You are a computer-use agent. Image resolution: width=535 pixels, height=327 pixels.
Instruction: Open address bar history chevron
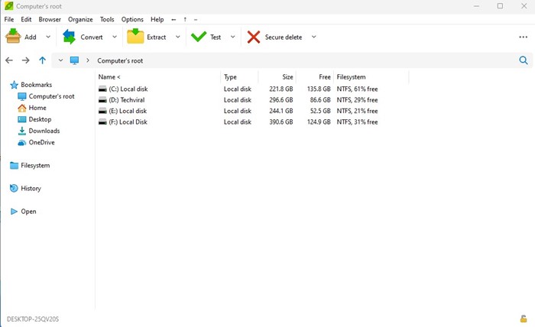point(60,60)
